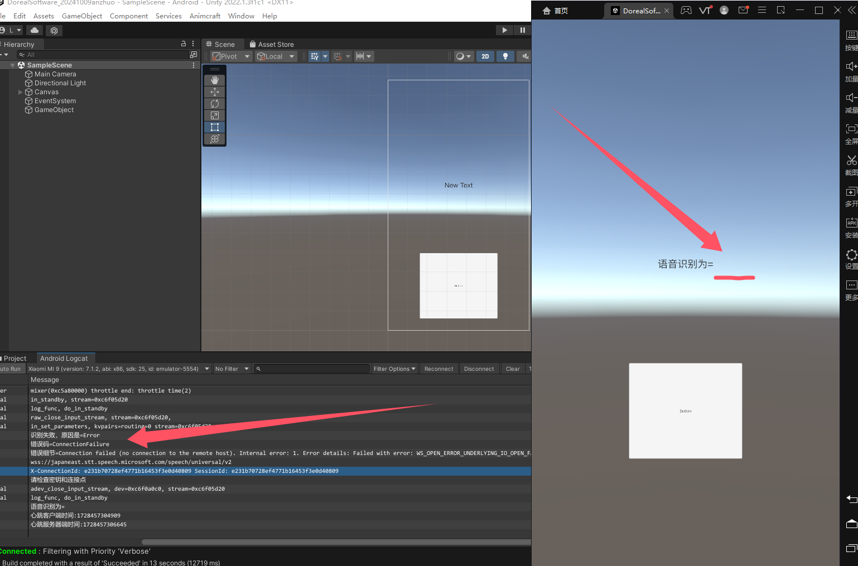Click the Disconnect button in Logcat
Viewport: 858px width, 566px height.
point(479,369)
